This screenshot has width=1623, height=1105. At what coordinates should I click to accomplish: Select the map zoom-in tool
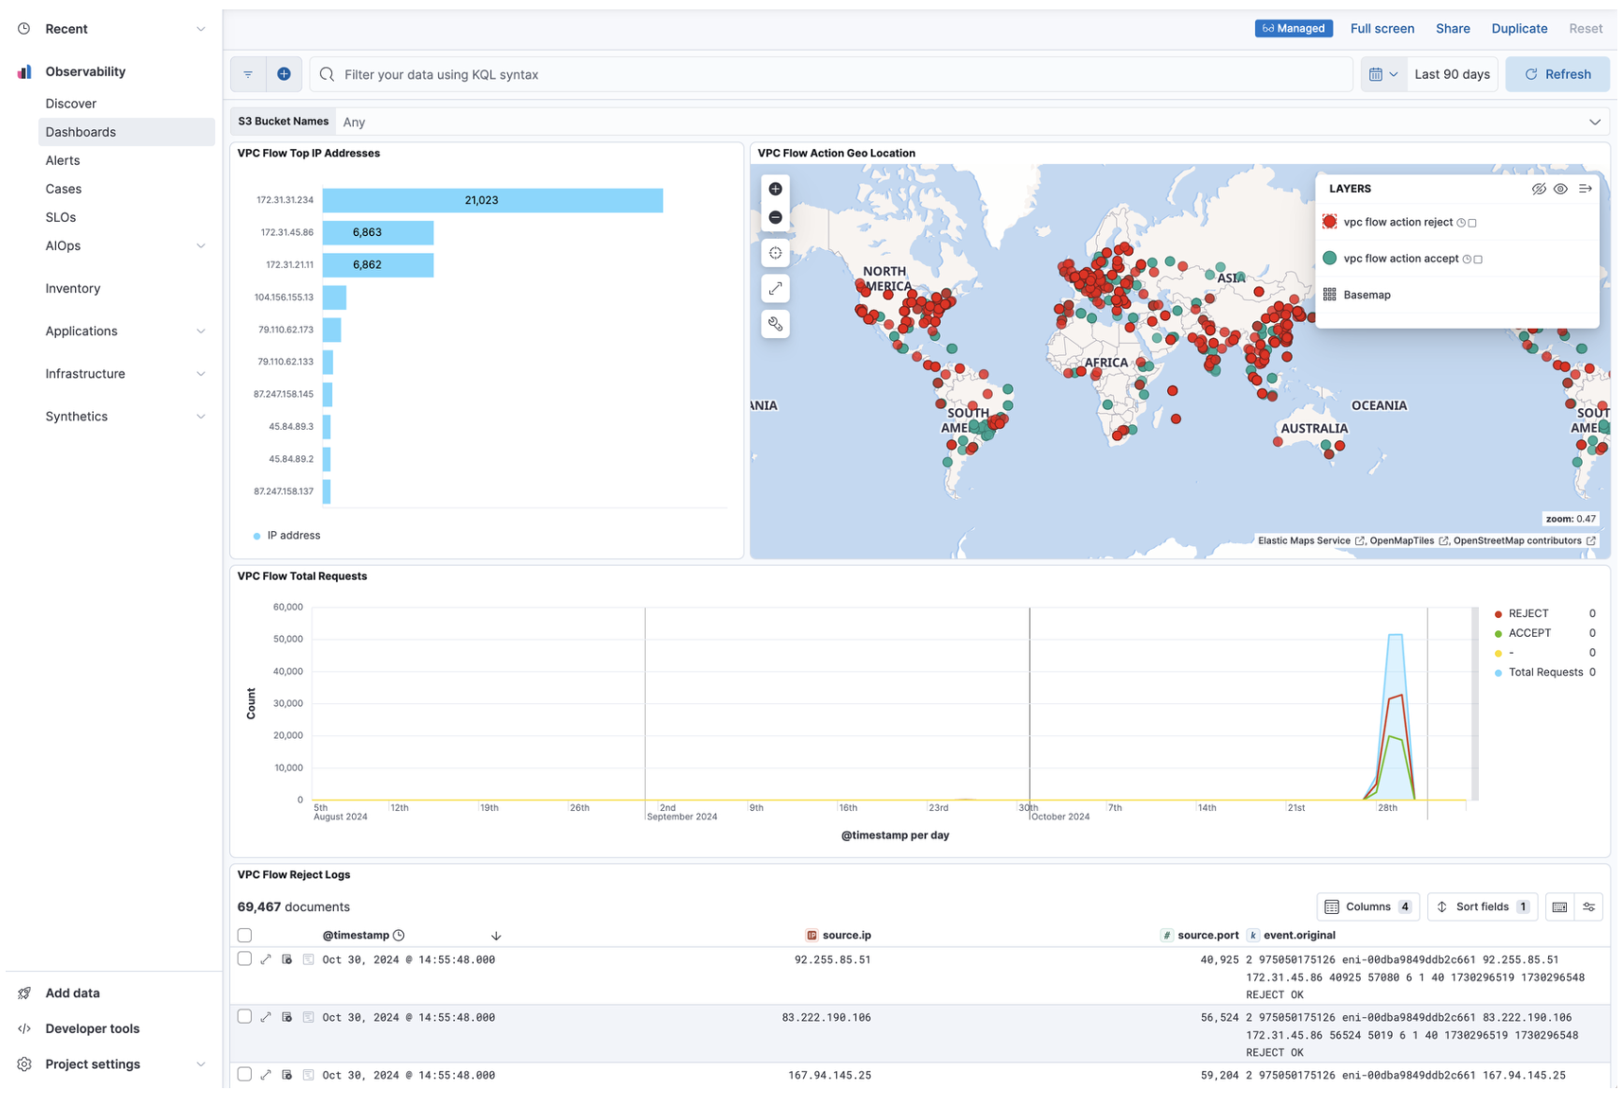(x=775, y=188)
